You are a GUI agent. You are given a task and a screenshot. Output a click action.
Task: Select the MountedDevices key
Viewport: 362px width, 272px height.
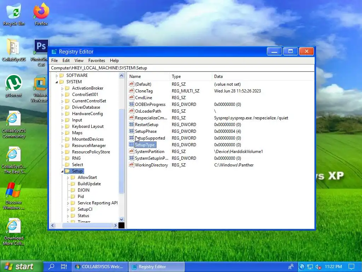pos(88,139)
